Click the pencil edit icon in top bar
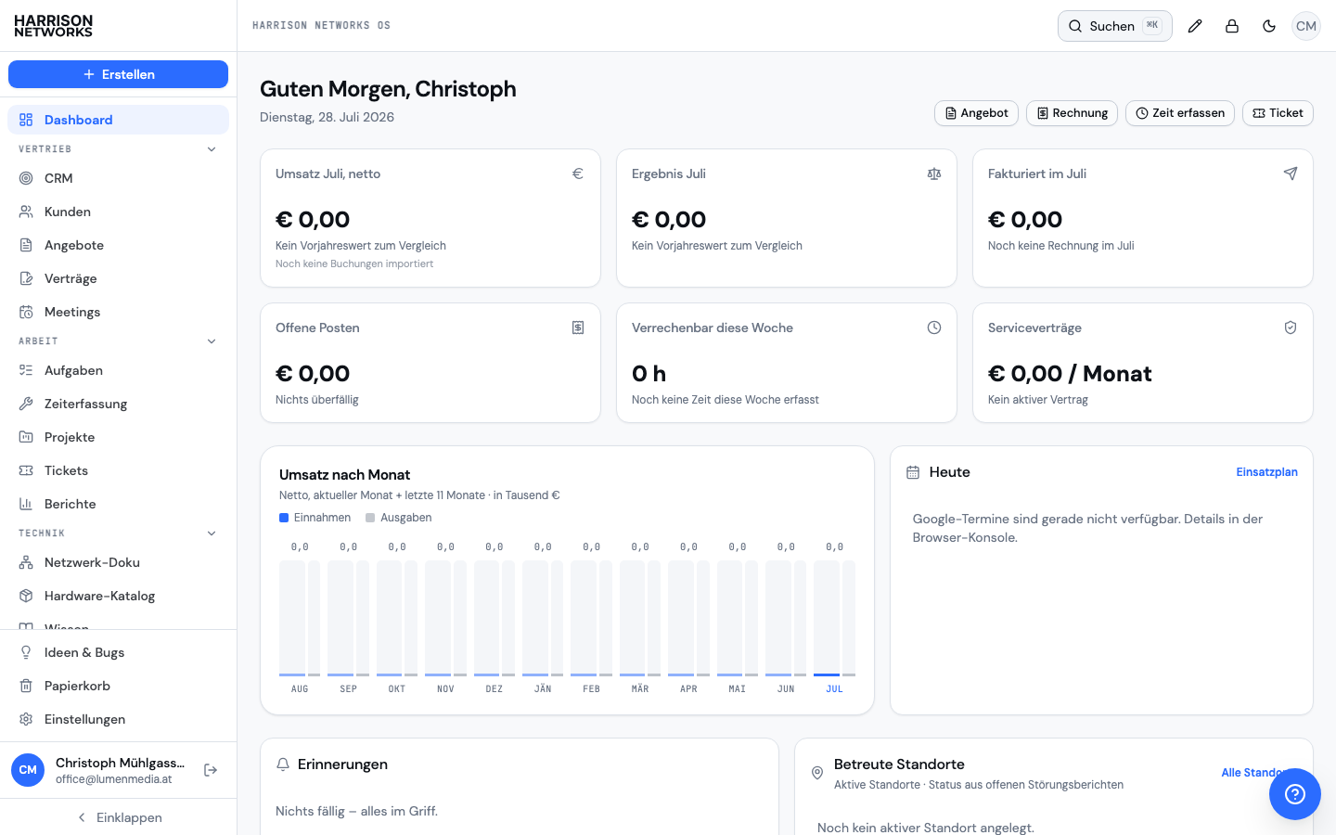 tap(1195, 26)
